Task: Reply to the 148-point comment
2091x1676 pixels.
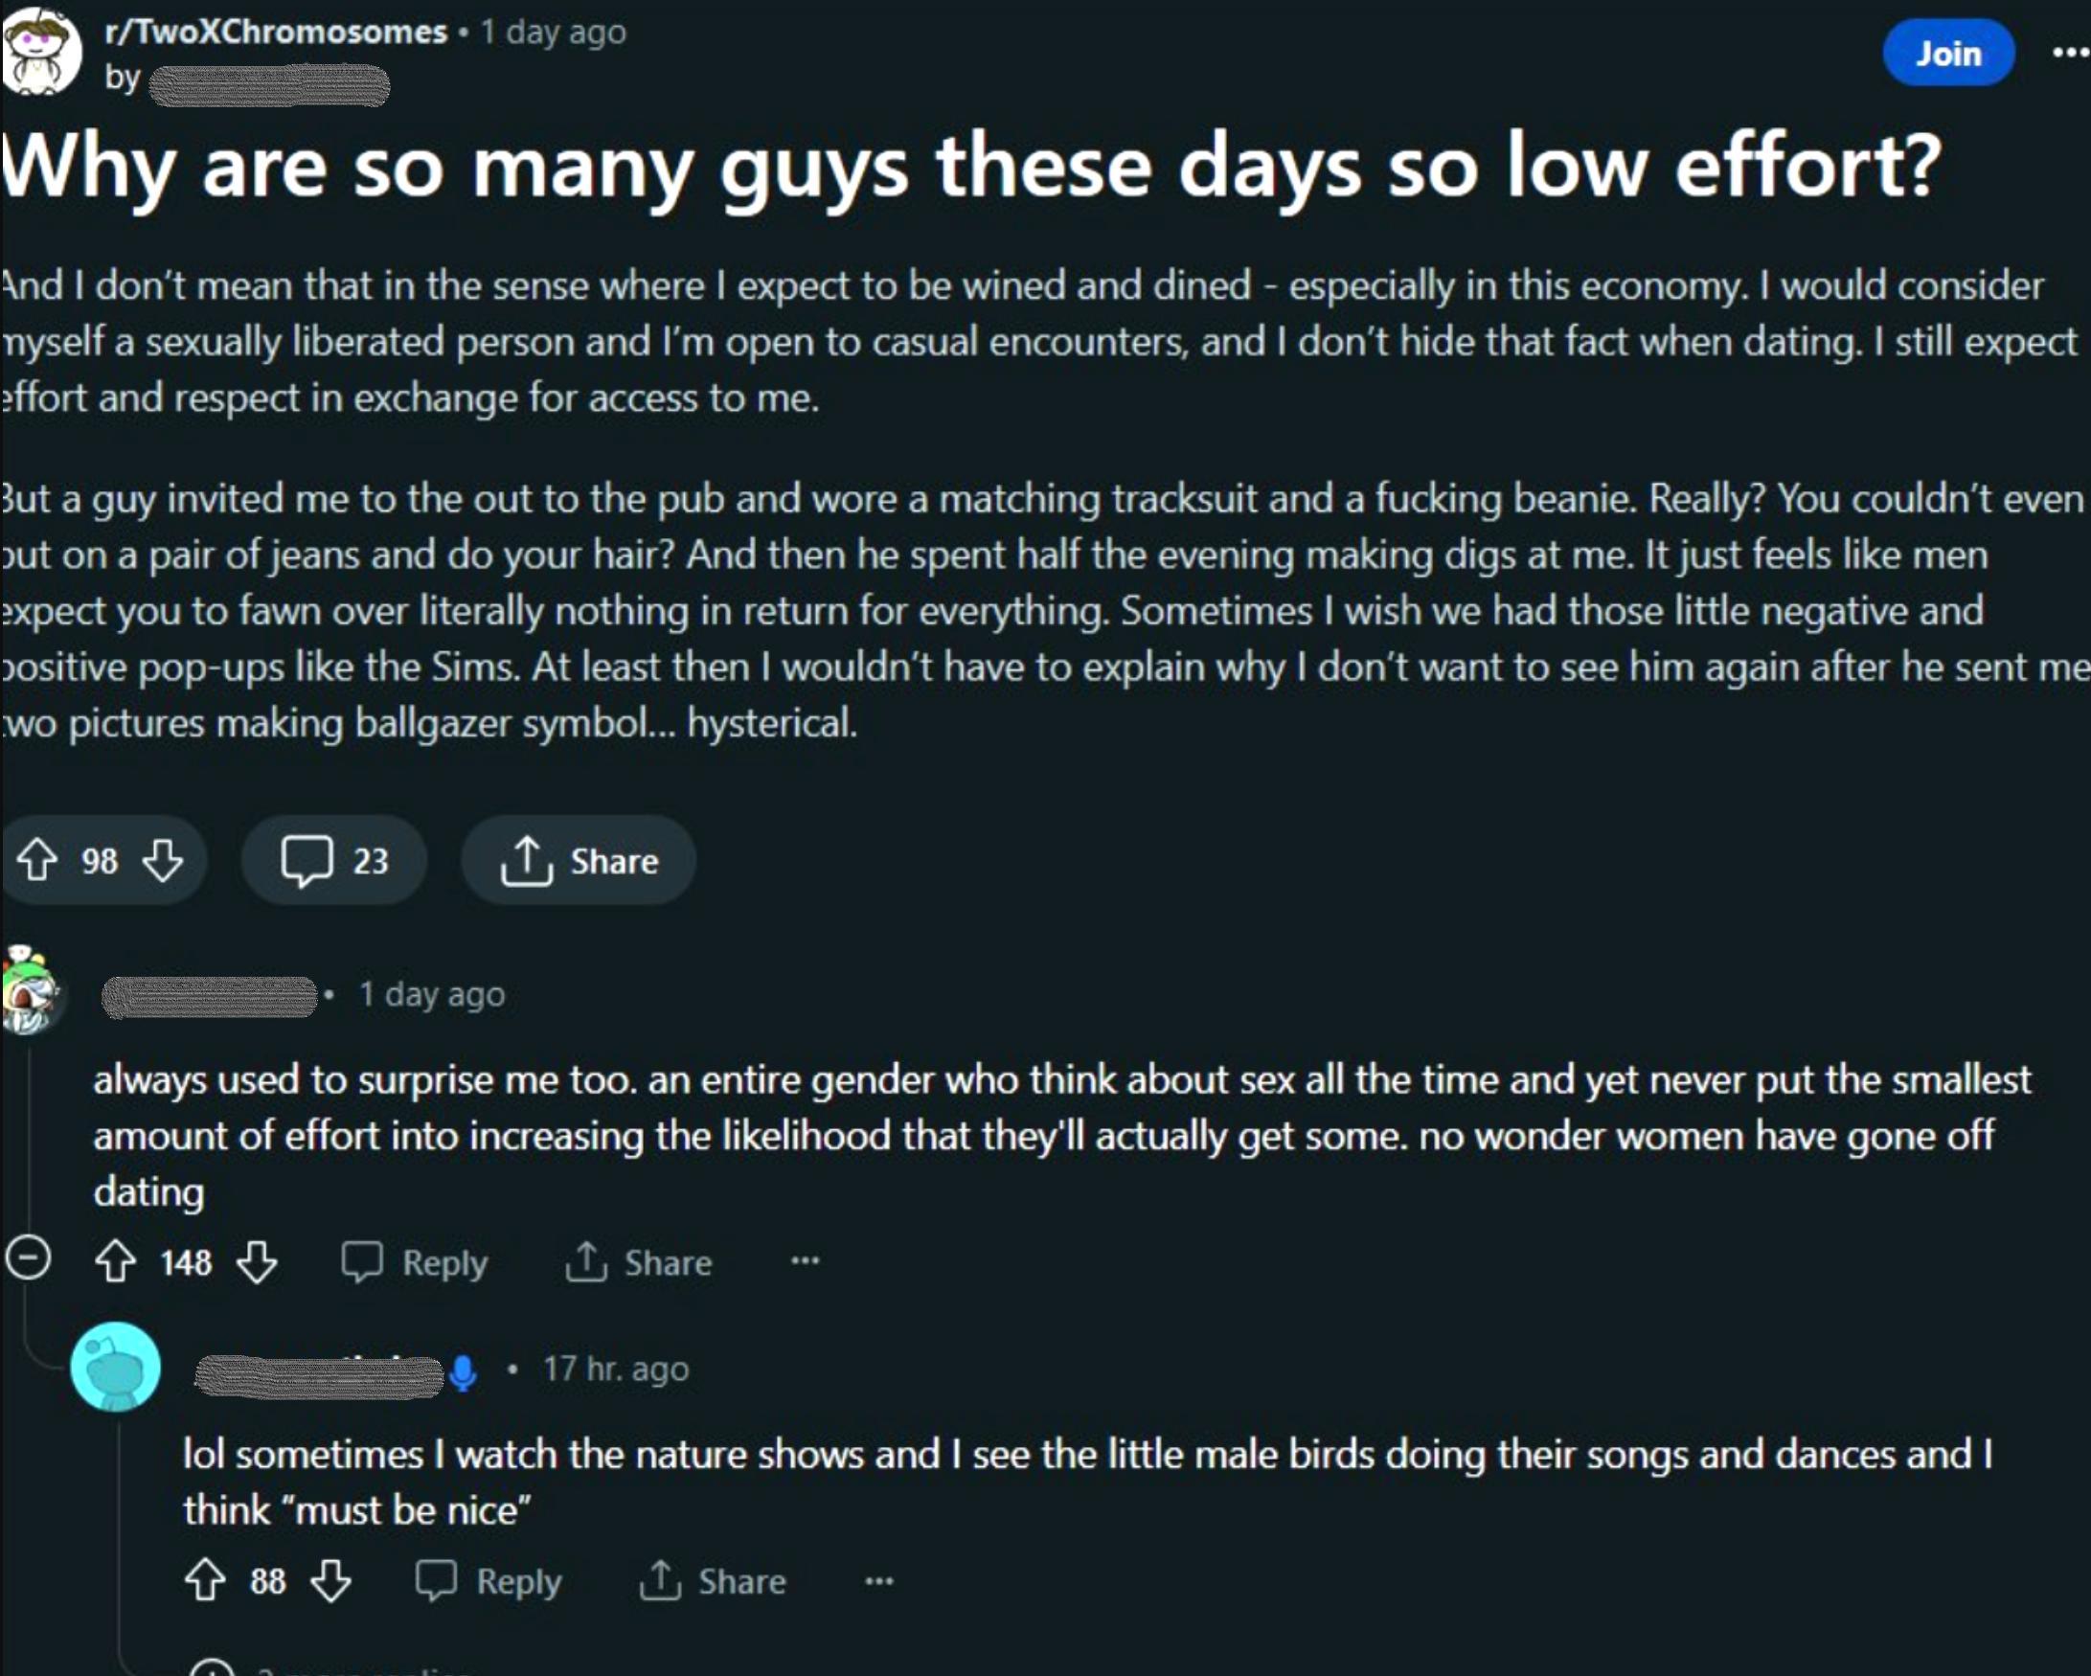Action: [415, 1262]
